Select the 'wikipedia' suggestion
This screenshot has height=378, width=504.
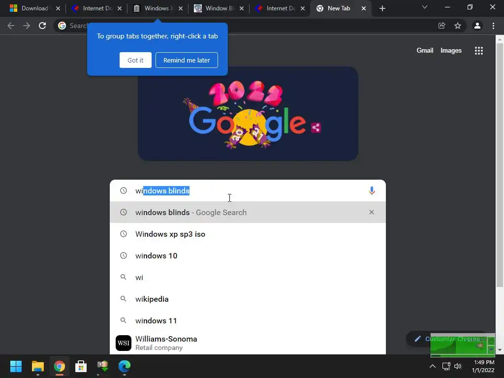(x=248, y=299)
